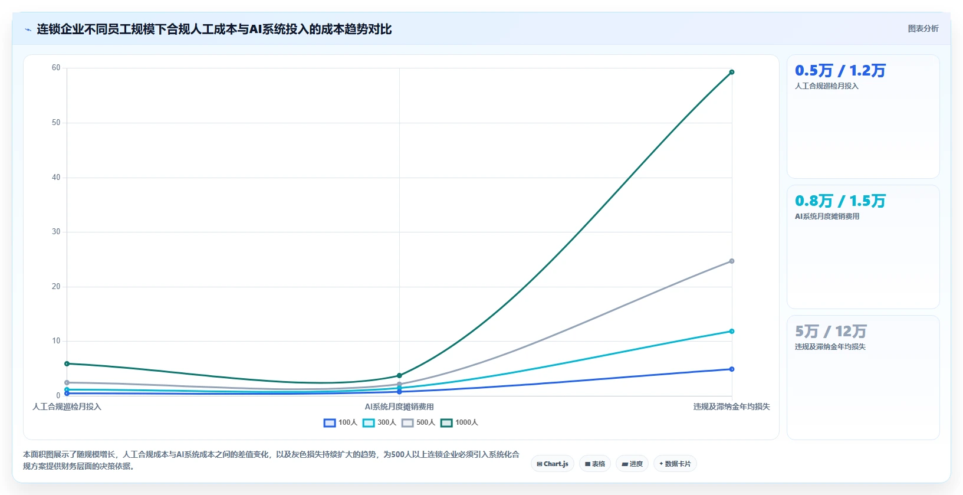
Task: Select the 5万 / 12万 stat card
Action: tap(863, 378)
